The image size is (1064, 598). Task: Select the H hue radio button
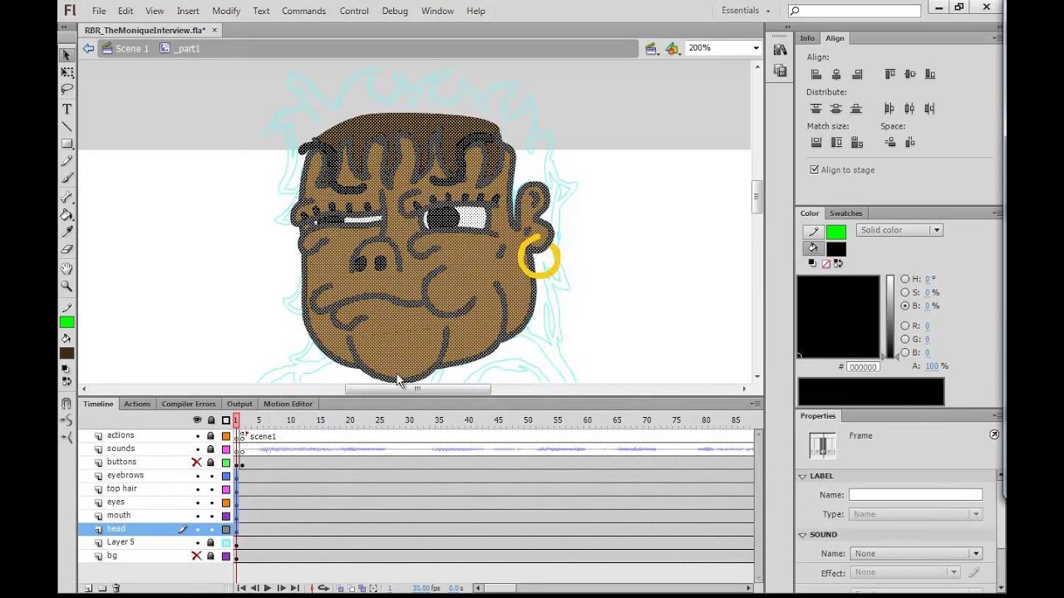pos(905,279)
